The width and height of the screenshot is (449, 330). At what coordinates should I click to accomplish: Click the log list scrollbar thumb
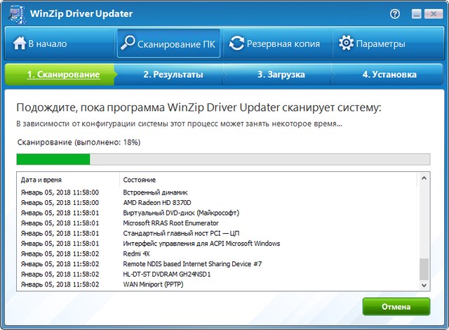point(424,269)
